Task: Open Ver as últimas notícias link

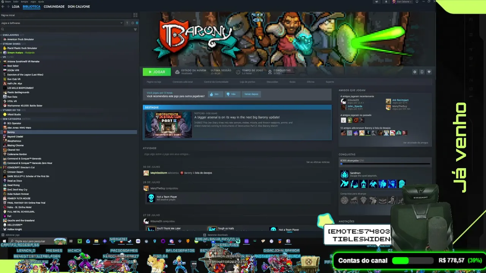Action: tap(318, 162)
